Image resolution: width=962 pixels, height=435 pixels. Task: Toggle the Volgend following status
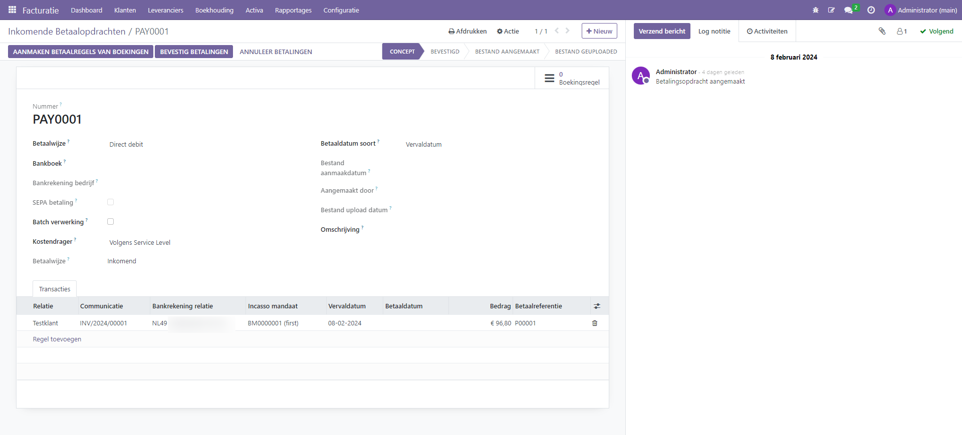click(x=936, y=31)
